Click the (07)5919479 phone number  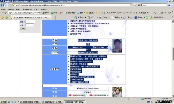click(78, 47)
